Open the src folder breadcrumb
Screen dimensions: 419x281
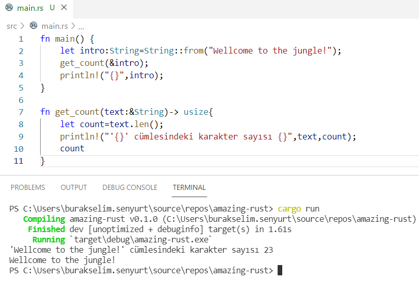[12, 26]
